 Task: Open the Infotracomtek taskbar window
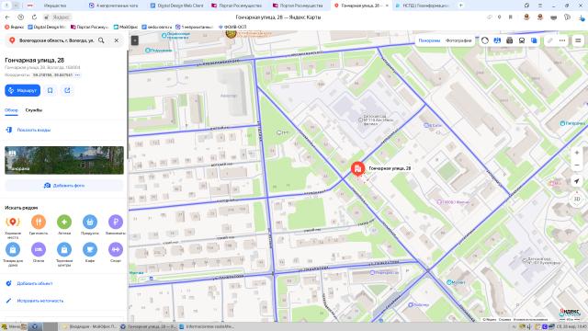point(207,326)
